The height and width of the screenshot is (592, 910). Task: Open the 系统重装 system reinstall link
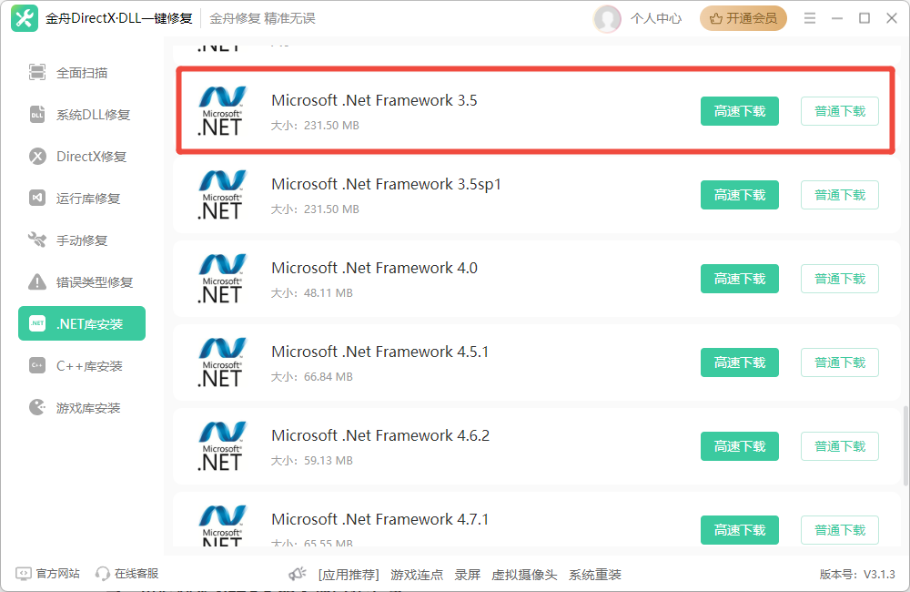point(595,575)
